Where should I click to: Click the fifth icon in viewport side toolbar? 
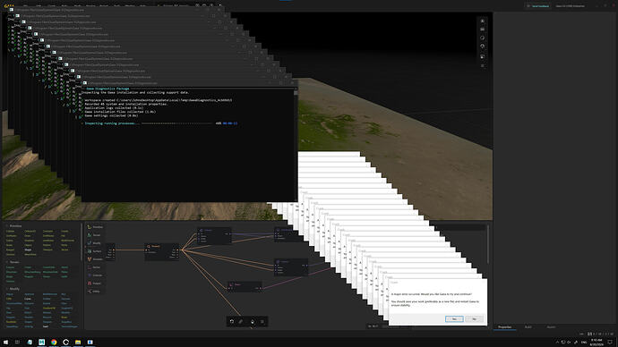483,56
